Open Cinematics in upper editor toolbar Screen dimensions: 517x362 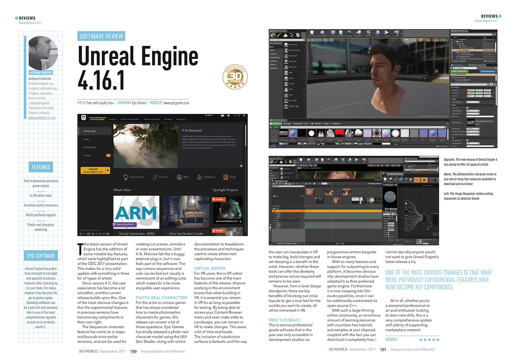click(x=368, y=33)
